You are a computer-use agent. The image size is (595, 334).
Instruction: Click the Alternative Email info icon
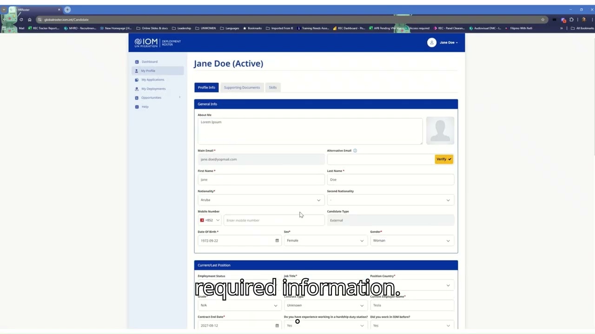tap(355, 151)
